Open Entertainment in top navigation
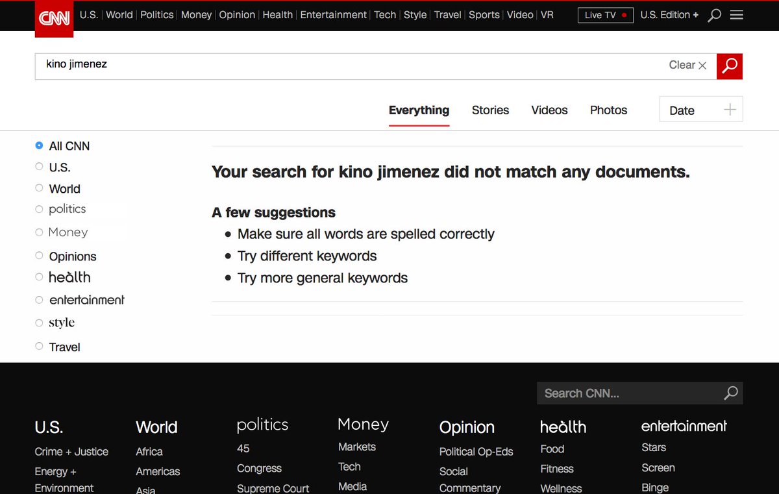The image size is (779, 494). point(334,14)
